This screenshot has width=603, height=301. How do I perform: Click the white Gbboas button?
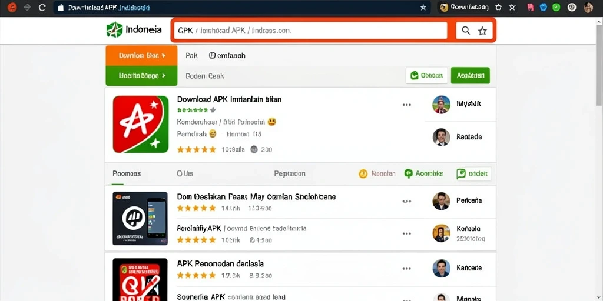426,76
